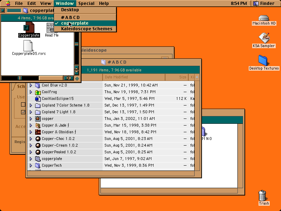Viewport: 281px width, 211px height.
Task: Click the 8:54 PM menu bar clock
Action: [239, 4]
